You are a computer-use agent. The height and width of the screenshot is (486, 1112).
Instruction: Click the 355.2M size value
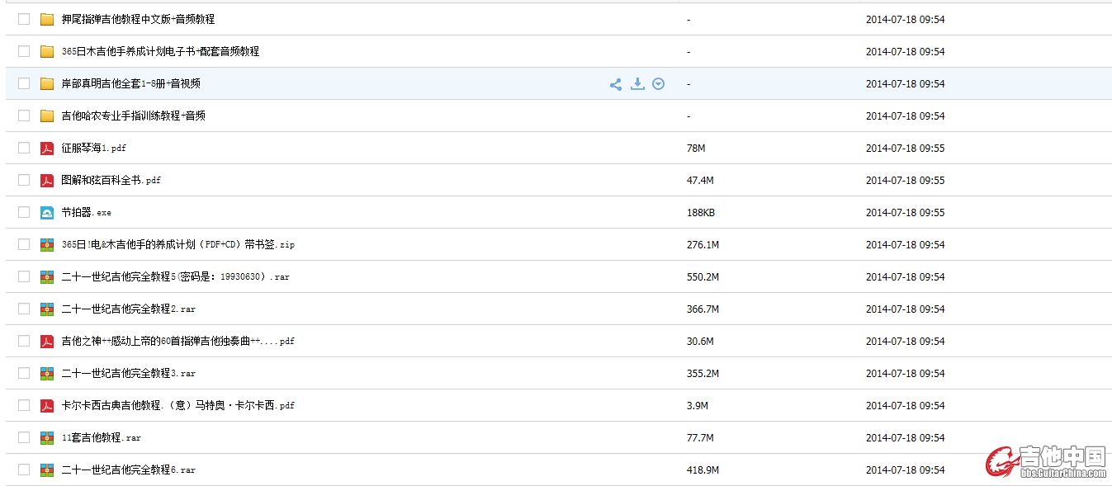[x=703, y=374]
